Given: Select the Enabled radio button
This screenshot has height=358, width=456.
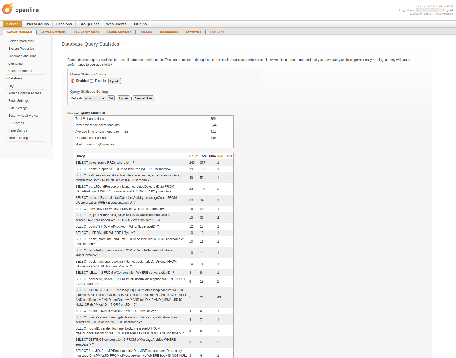Looking at the screenshot, I should 73,81.
